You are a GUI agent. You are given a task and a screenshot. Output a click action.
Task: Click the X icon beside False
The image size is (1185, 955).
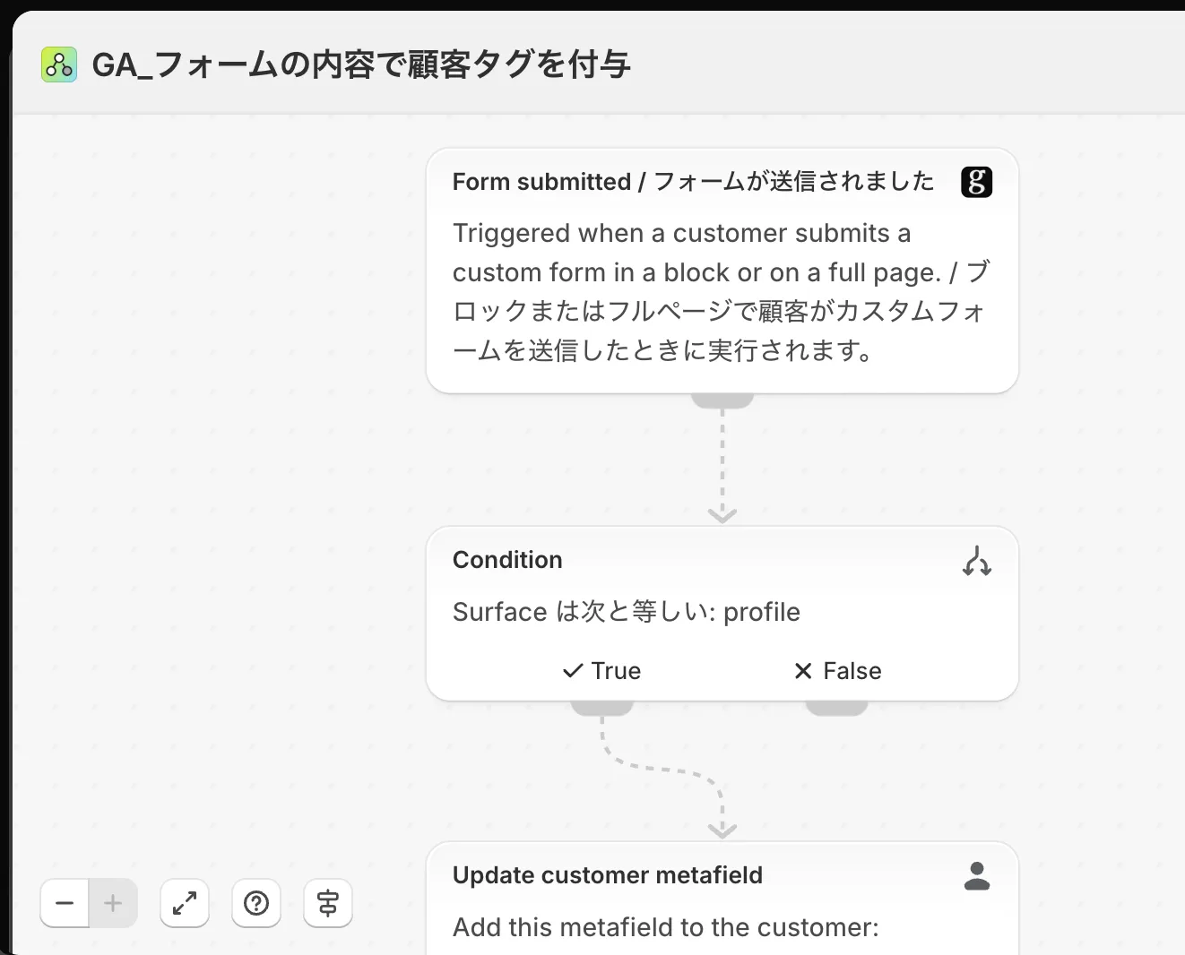tap(803, 671)
